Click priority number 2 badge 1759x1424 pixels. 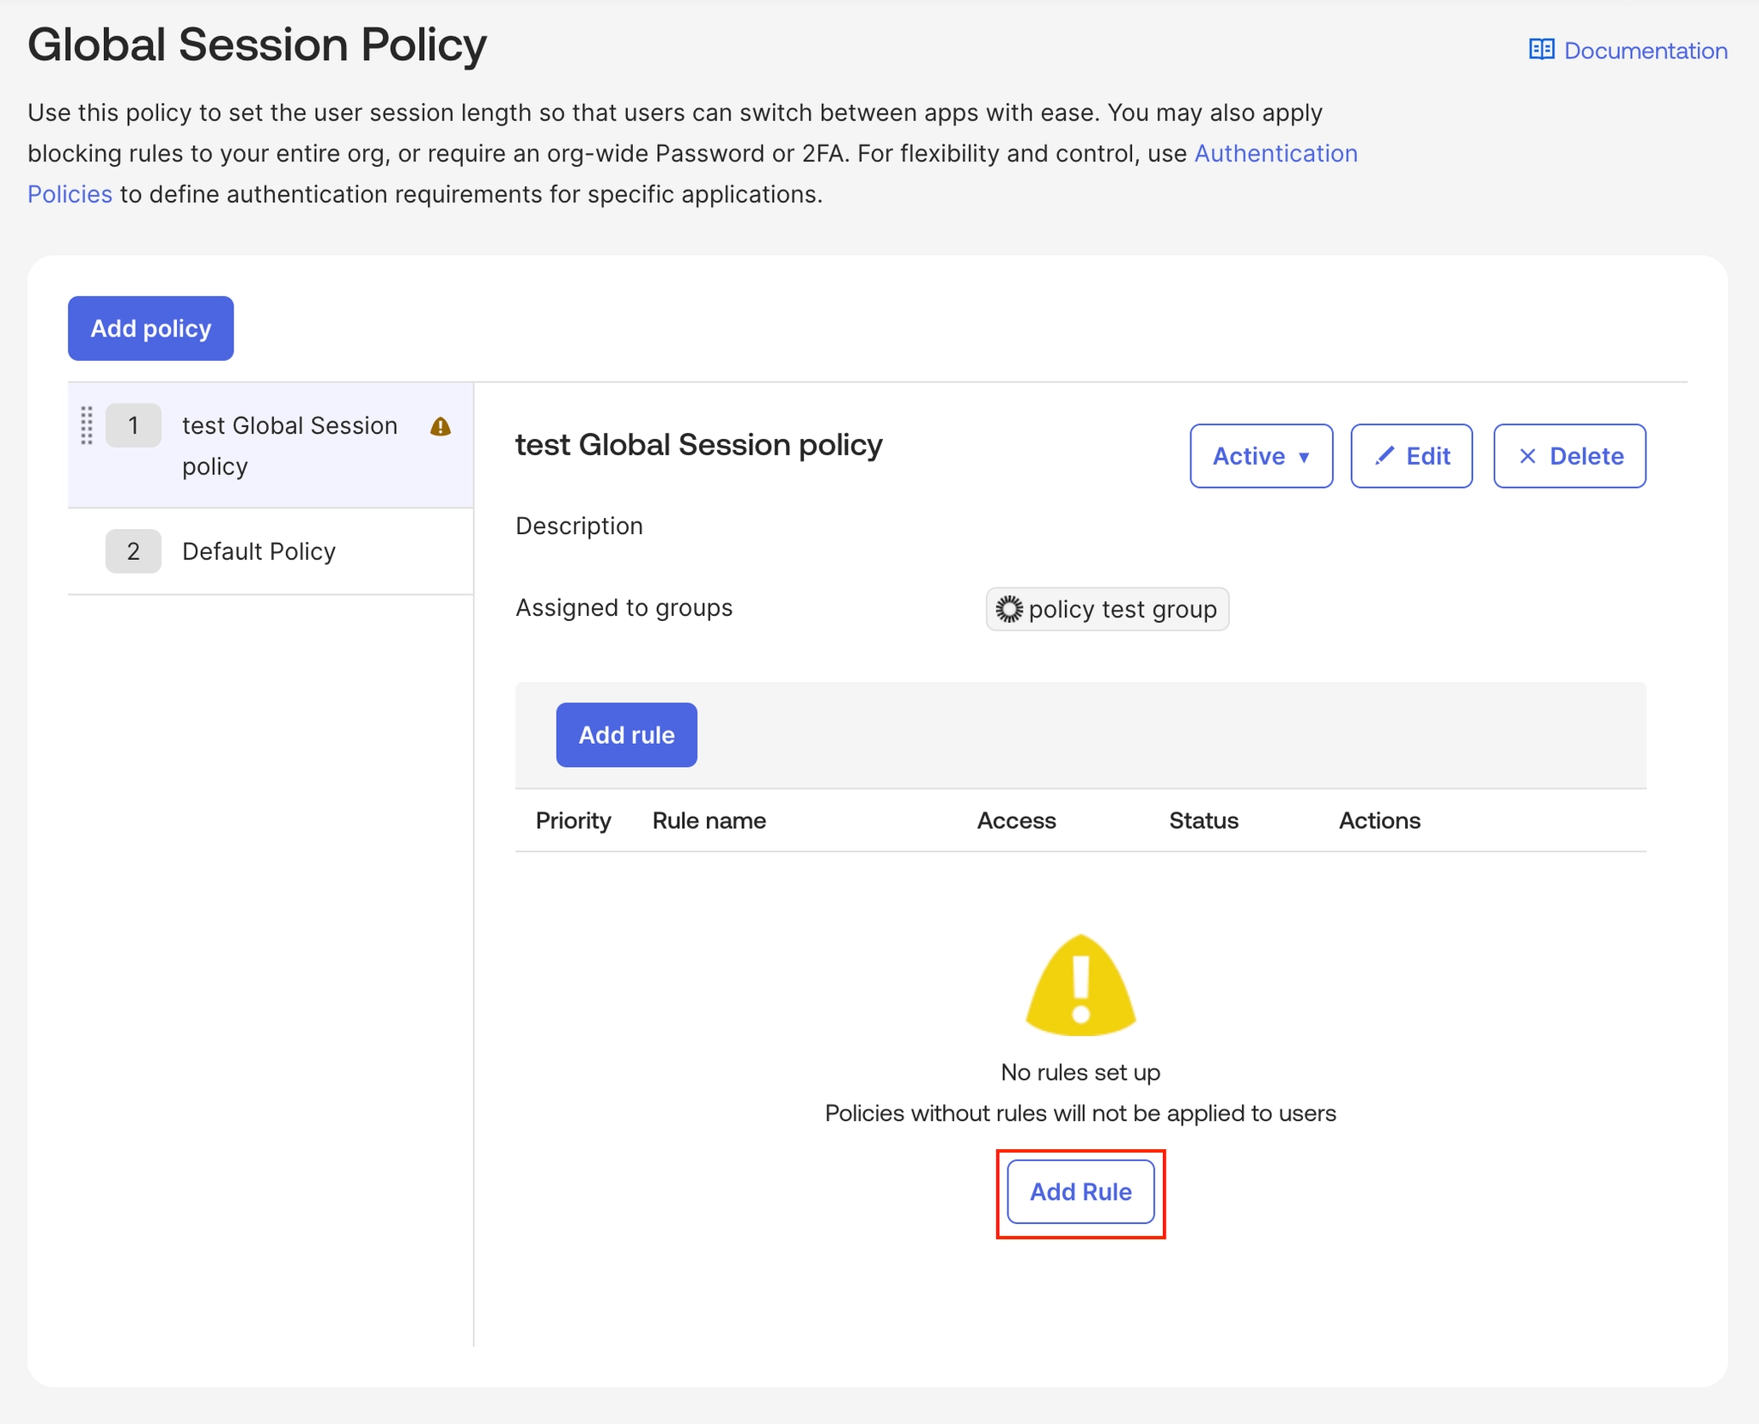point(133,551)
